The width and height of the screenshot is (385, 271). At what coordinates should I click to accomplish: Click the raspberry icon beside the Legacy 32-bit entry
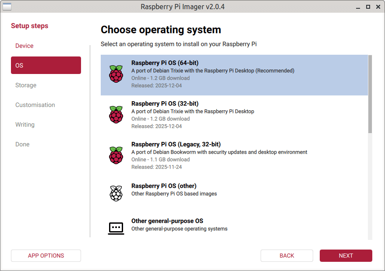[x=116, y=155]
